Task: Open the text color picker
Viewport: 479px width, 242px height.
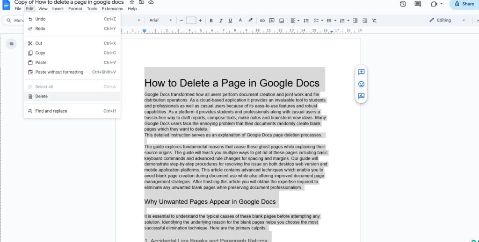Action: click(x=240, y=21)
